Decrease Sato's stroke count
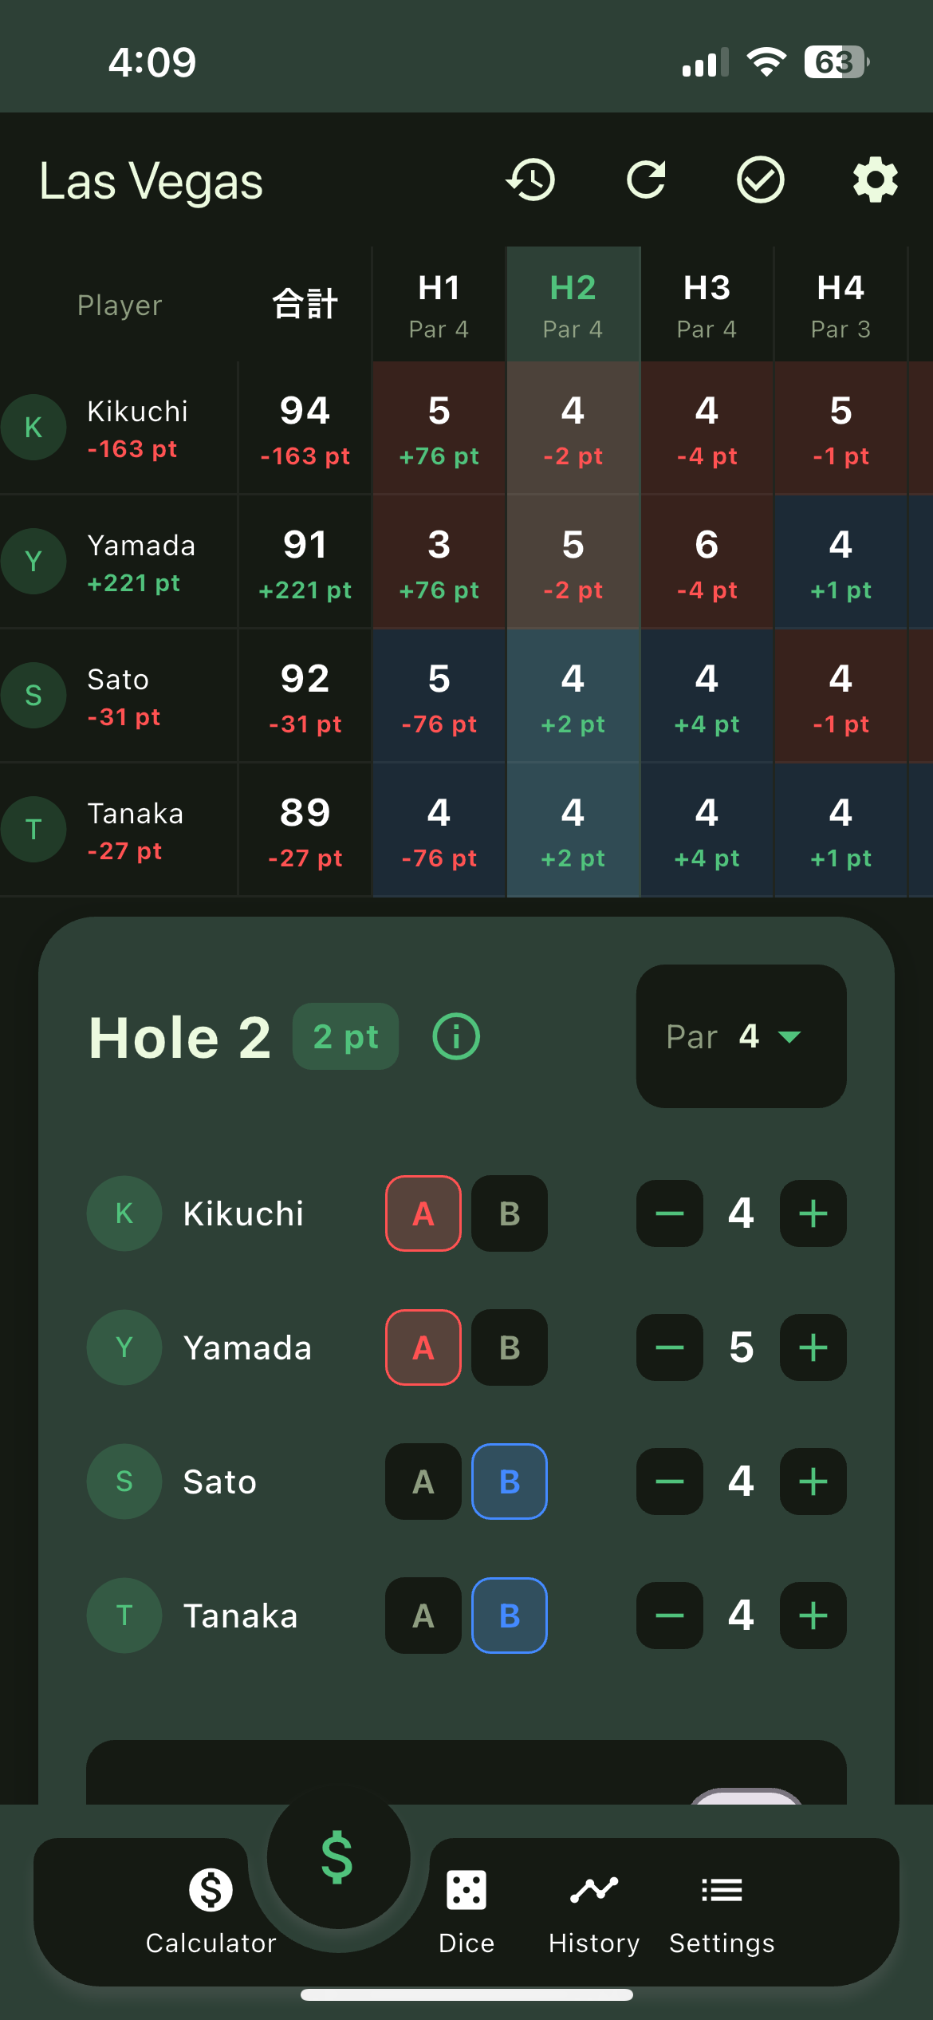The image size is (933, 2020). coord(670,1481)
